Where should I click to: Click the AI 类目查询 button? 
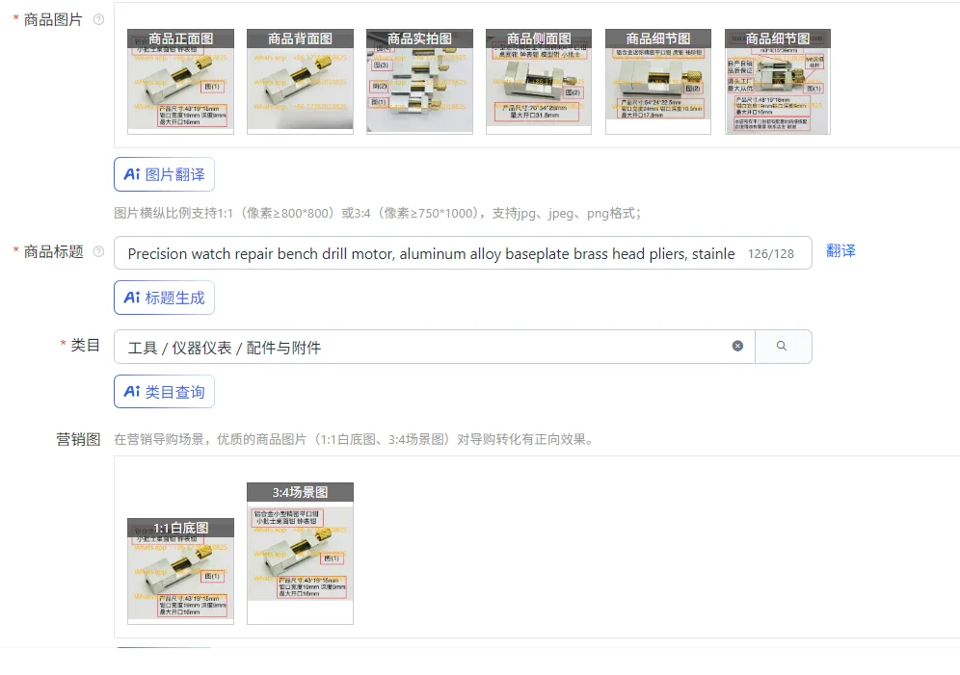(164, 391)
